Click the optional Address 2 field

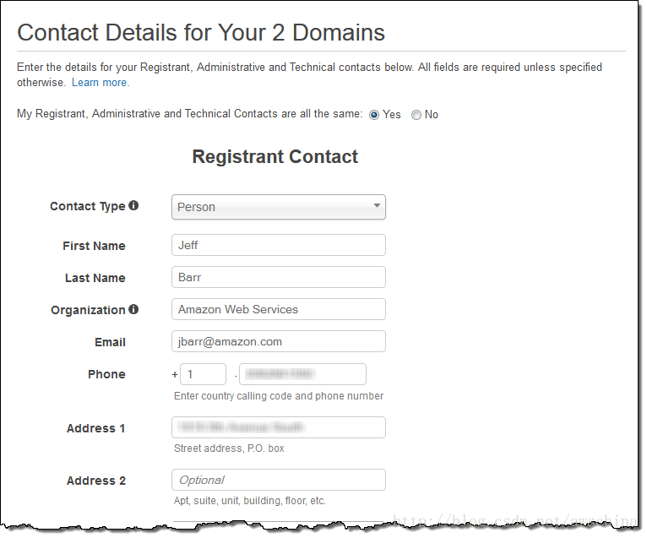279,480
